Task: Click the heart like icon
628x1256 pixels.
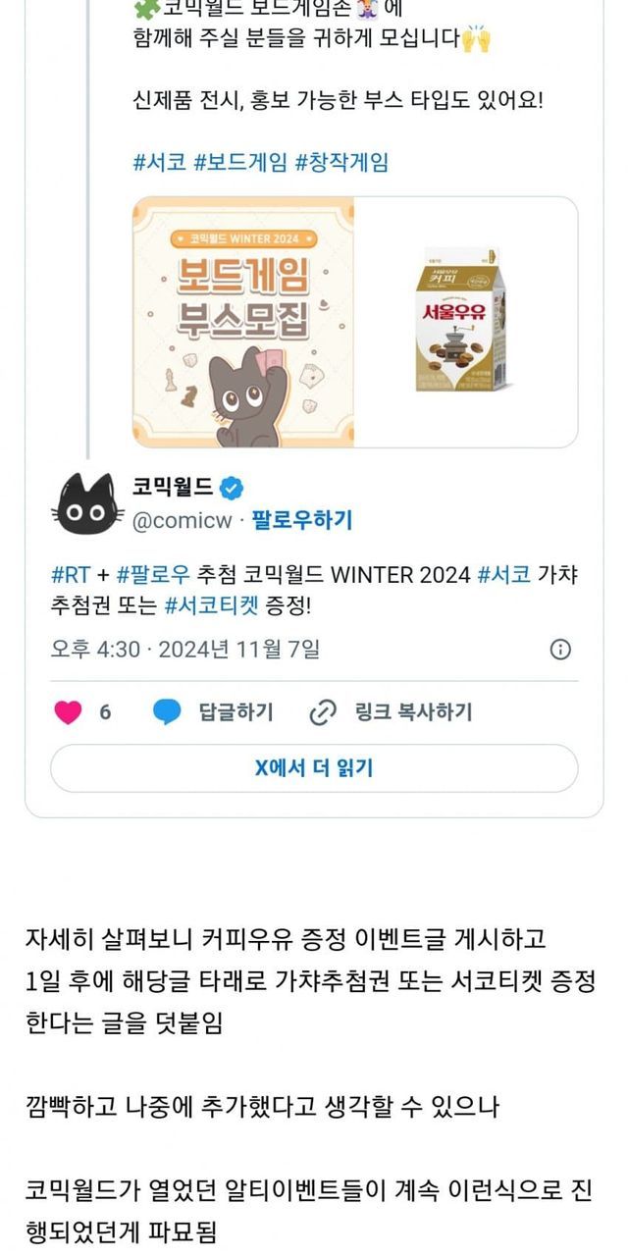Action: coord(68,712)
